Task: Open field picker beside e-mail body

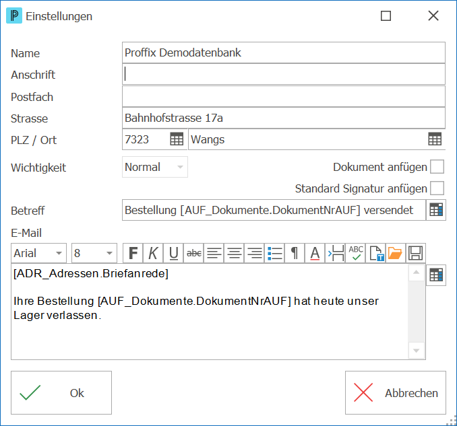Action: [436, 275]
